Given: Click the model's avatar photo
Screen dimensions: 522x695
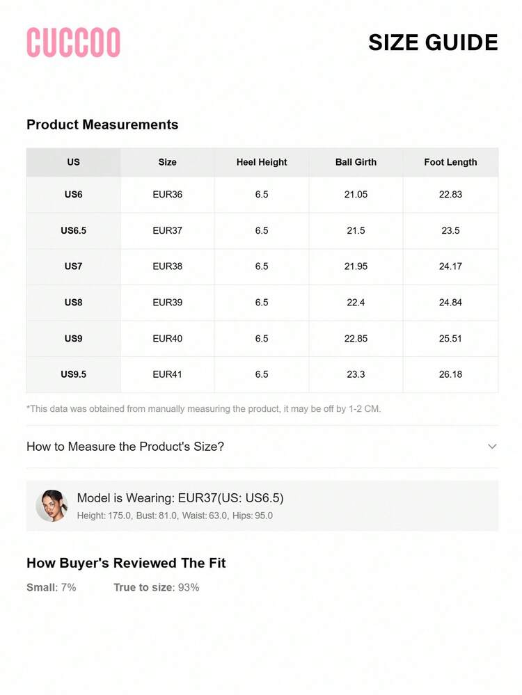Looking at the screenshot, I should (52, 506).
